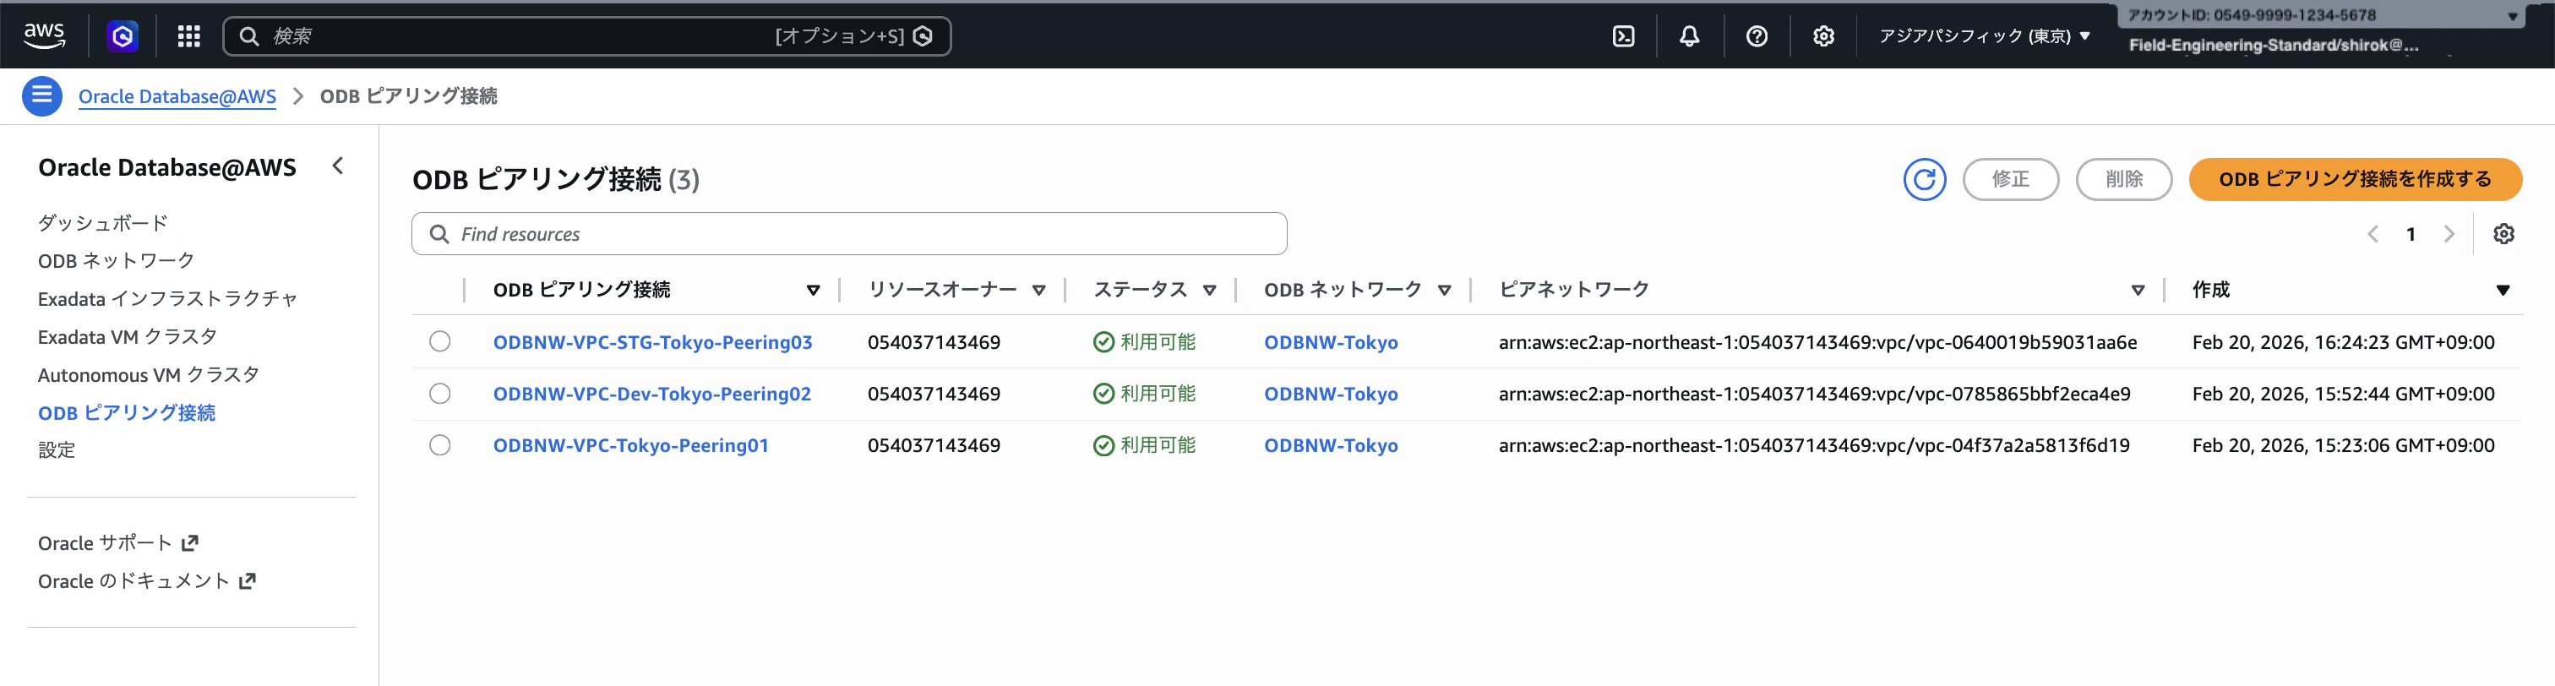The width and height of the screenshot is (2555, 686).
Task: Sort by ピアネットワーク column arrow
Action: coord(2138,291)
